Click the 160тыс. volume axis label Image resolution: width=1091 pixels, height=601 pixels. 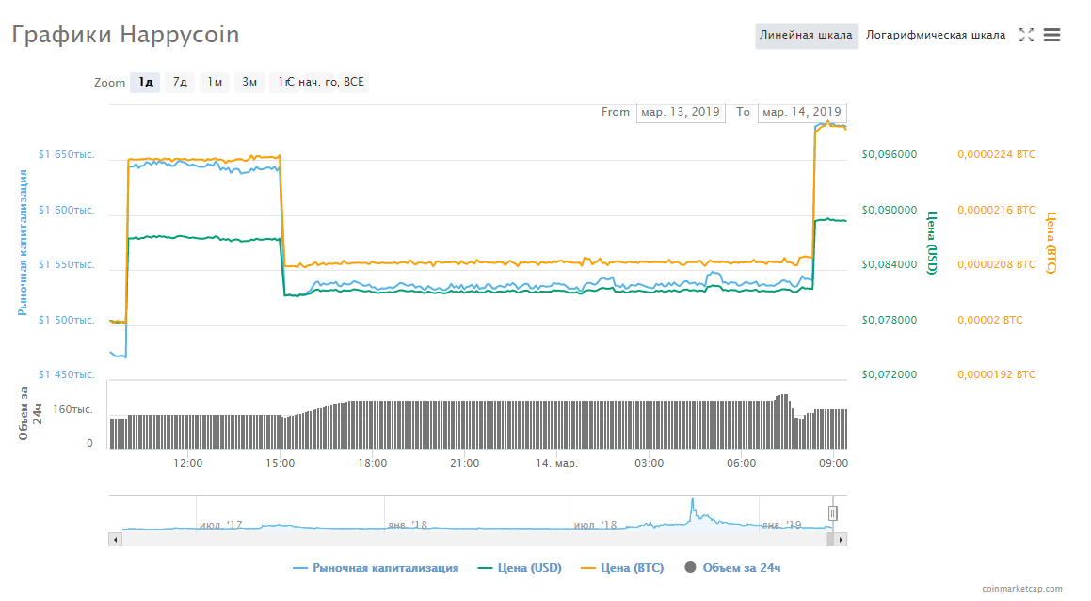click(73, 410)
